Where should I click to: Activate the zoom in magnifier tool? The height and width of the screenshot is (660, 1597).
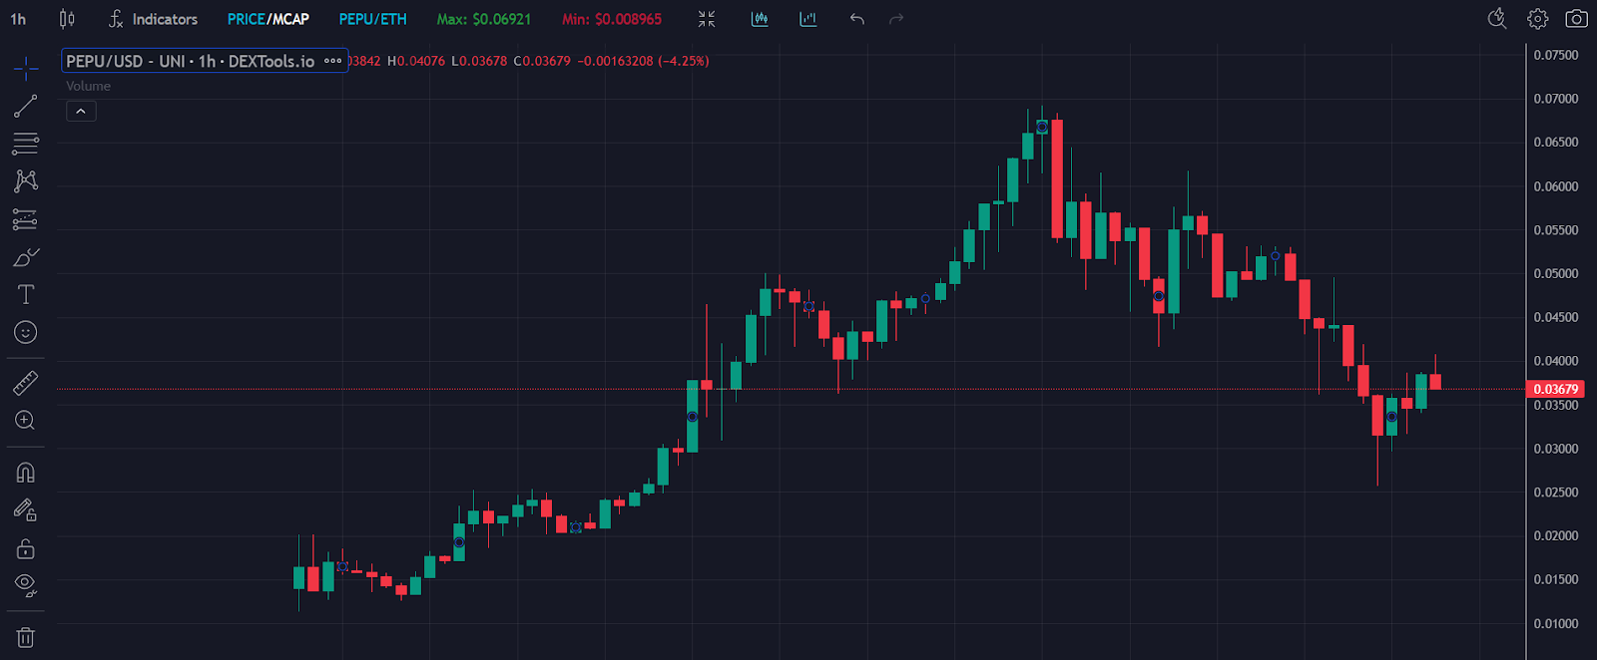coord(26,421)
